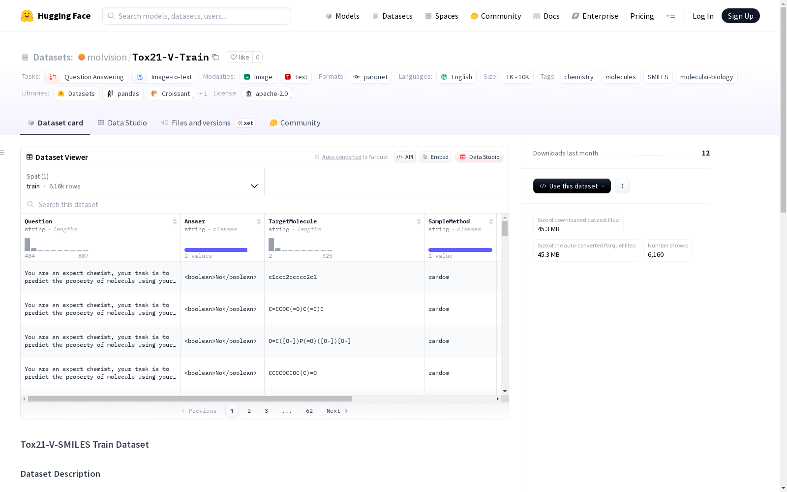Select the cell containing c1ccc2ccccc2c1
The height and width of the screenshot is (492, 787).
344,277
